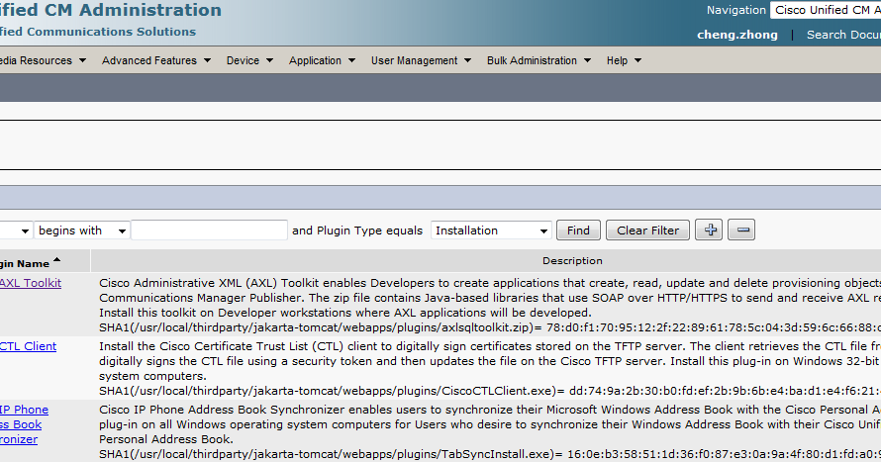Open the User Management menu
The width and height of the screenshot is (881, 462).
pyautogui.click(x=421, y=60)
